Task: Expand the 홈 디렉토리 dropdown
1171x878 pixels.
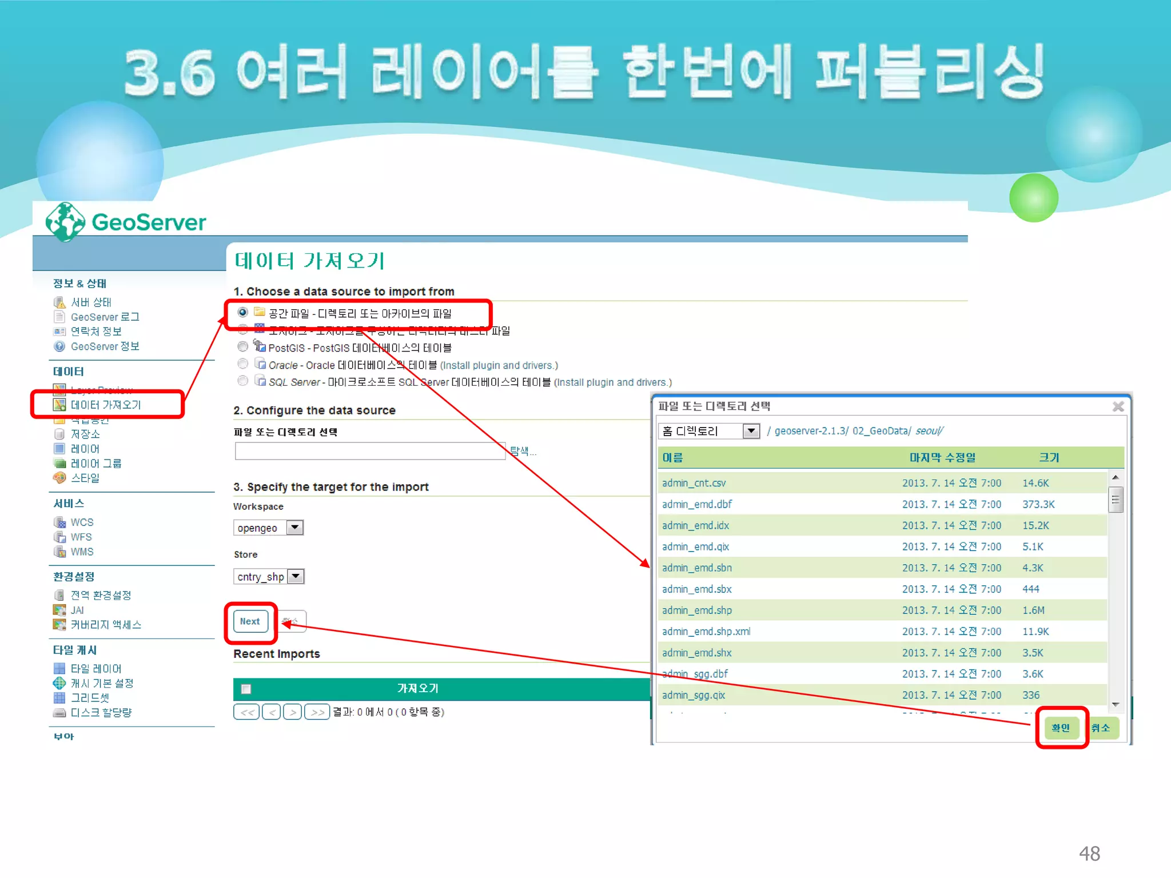Action: point(751,431)
